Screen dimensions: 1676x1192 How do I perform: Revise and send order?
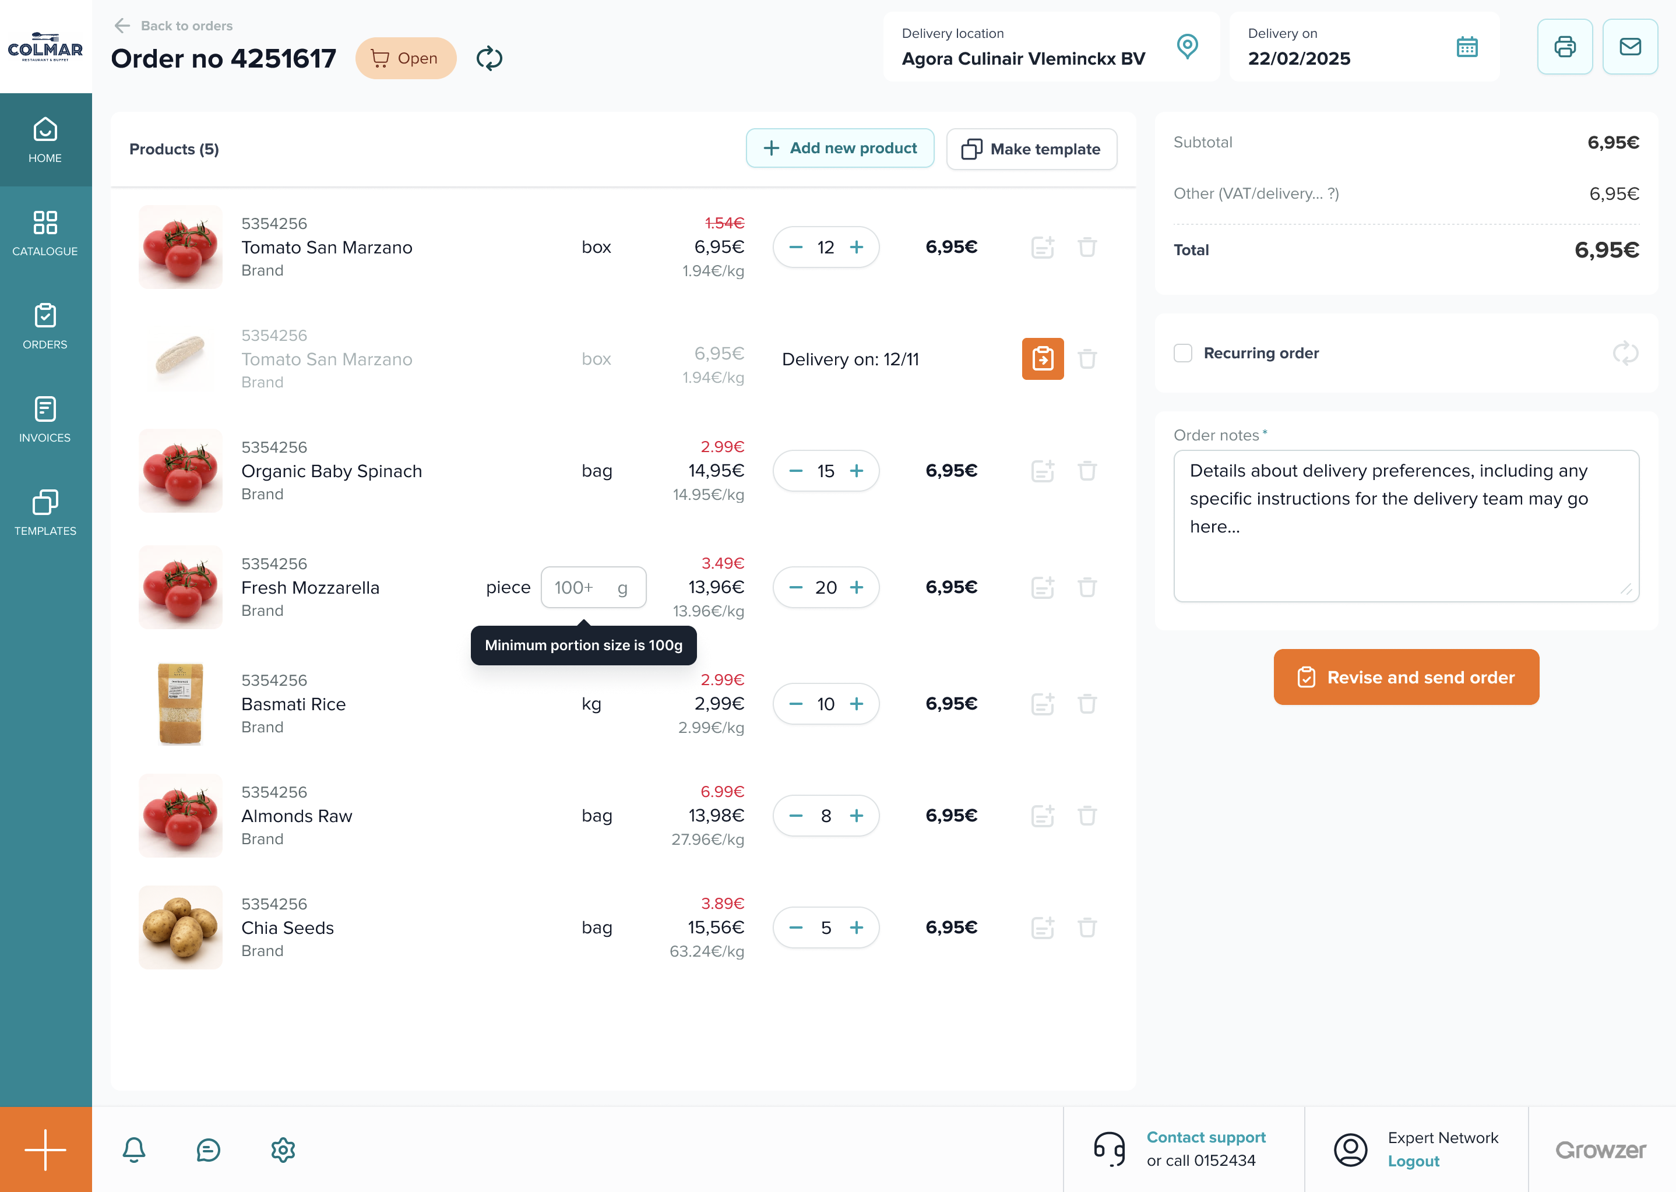pos(1406,677)
